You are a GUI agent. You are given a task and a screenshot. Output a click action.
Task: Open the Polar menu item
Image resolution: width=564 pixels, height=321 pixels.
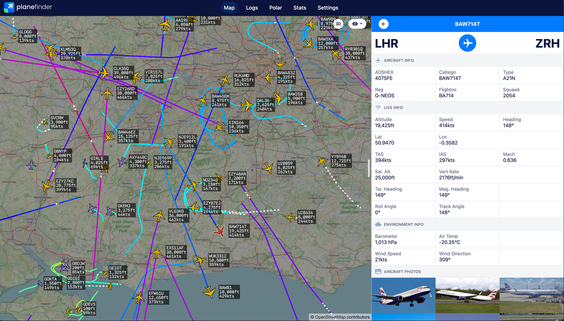coord(276,7)
